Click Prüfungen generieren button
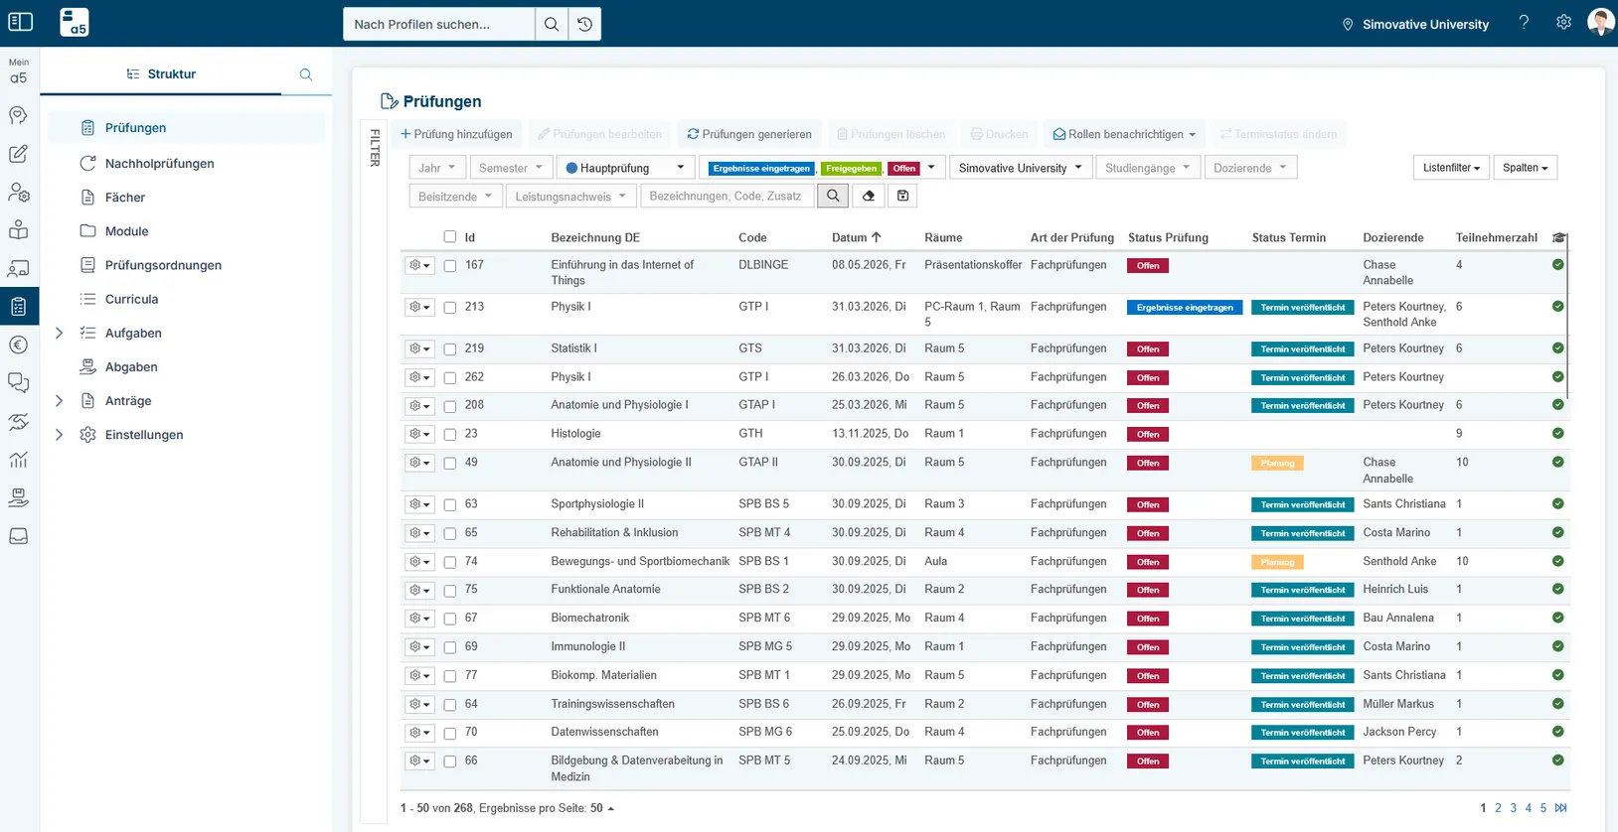The width and height of the screenshot is (1618, 832). coord(749,134)
